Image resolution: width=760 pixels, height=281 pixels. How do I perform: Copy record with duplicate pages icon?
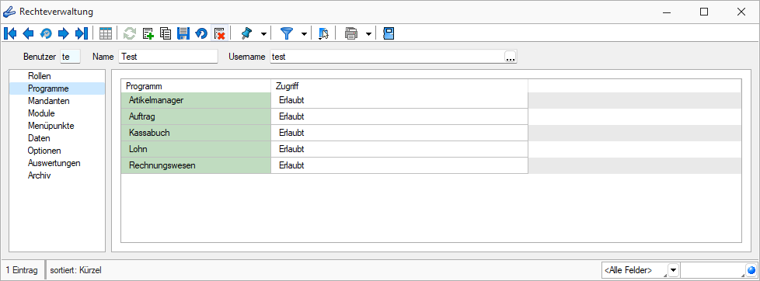tap(166, 33)
